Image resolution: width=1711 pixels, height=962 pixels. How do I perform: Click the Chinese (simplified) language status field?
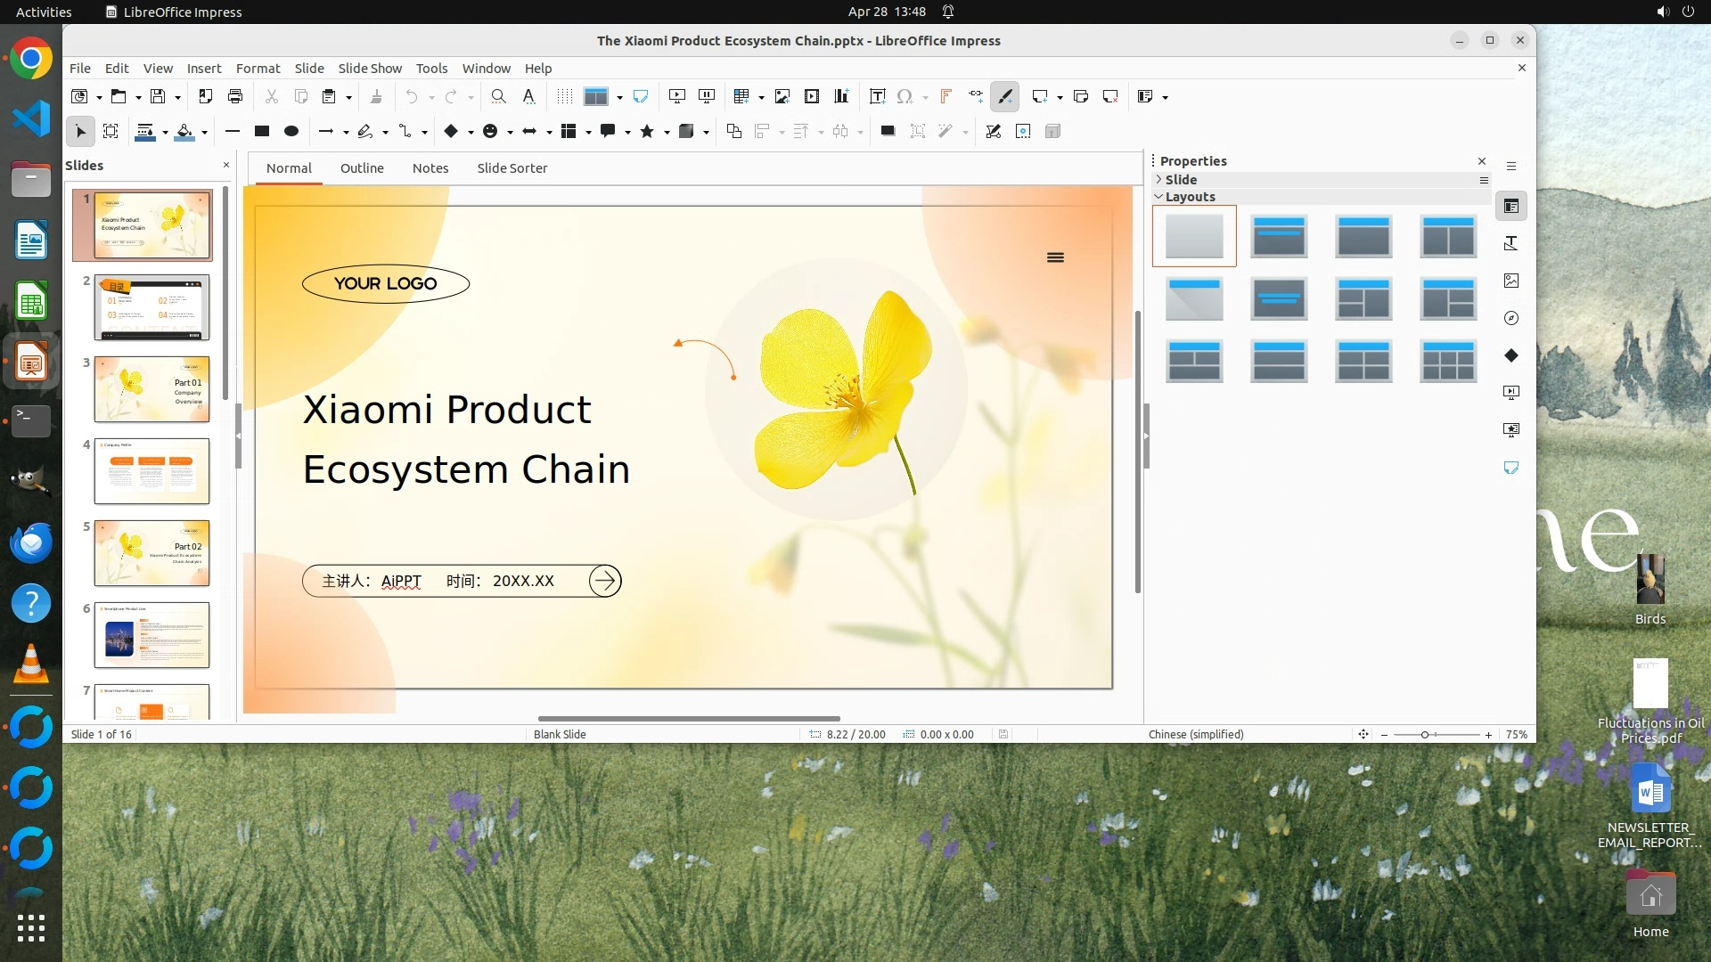pyautogui.click(x=1196, y=734)
